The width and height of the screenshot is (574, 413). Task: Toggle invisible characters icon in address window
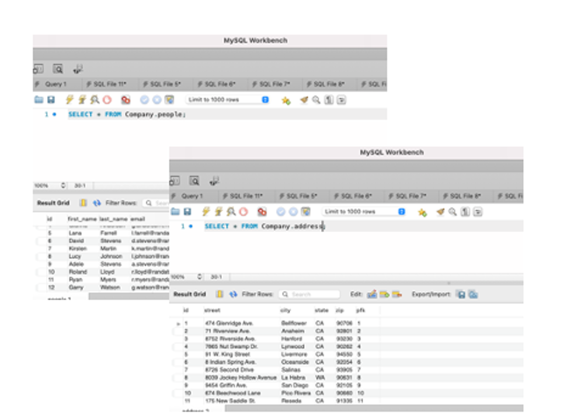465,212
